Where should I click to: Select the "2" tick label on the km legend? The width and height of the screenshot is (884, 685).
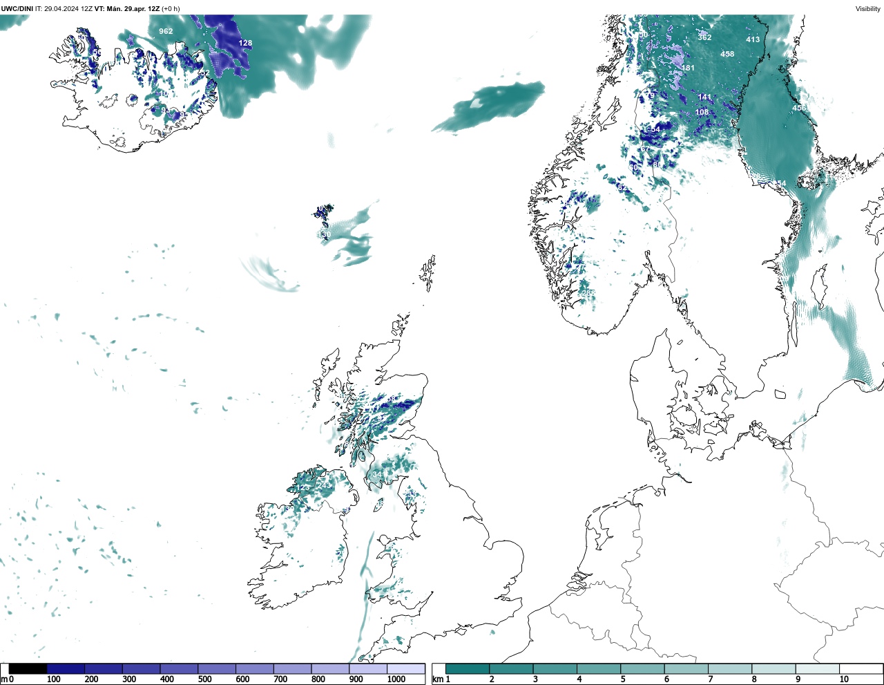tap(491, 679)
